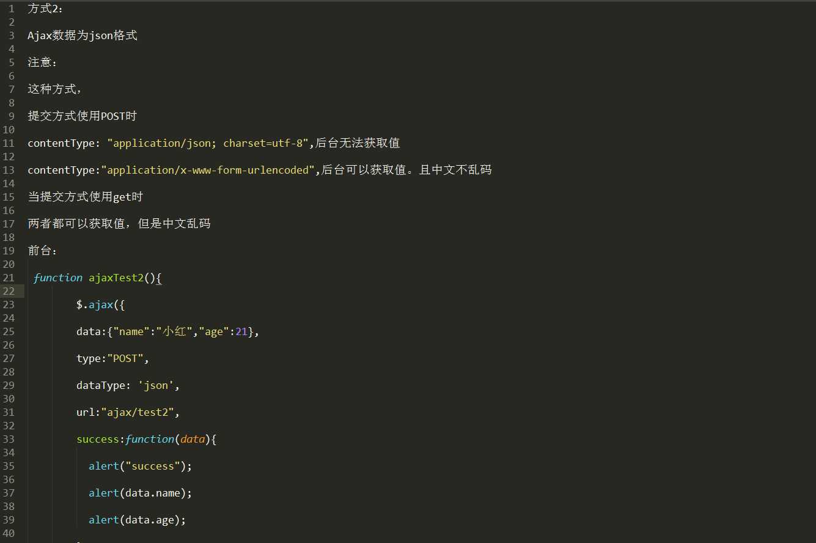Place cursor on the $.ajax({ call
Viewport: 816px width, 543px height.
101,305
